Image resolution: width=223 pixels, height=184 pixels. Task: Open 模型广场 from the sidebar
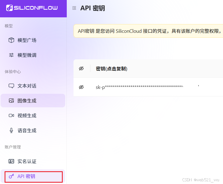tap(33, 40)
